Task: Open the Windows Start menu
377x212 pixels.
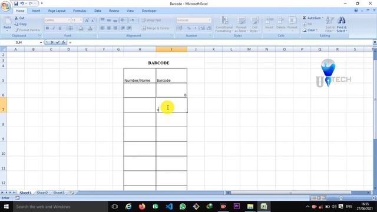Action: tap(6, 207)
